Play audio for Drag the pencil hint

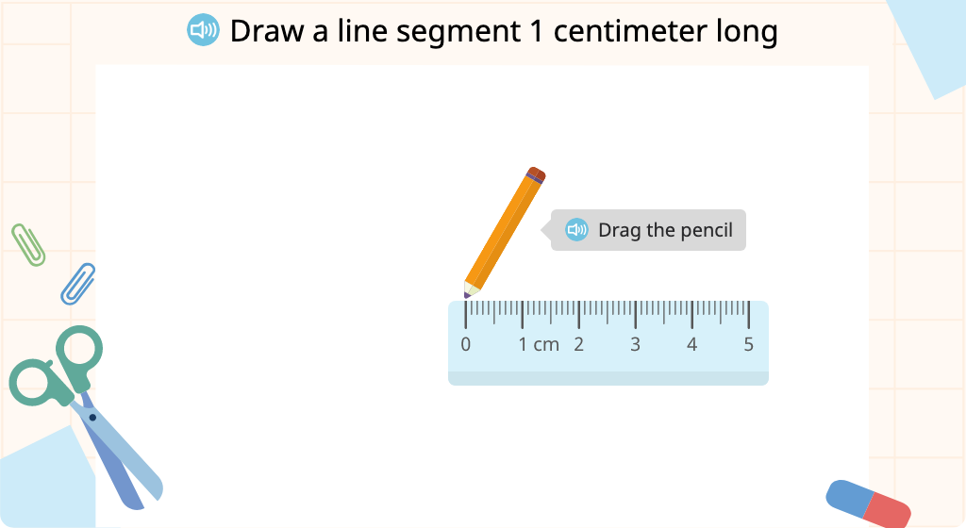576,230
